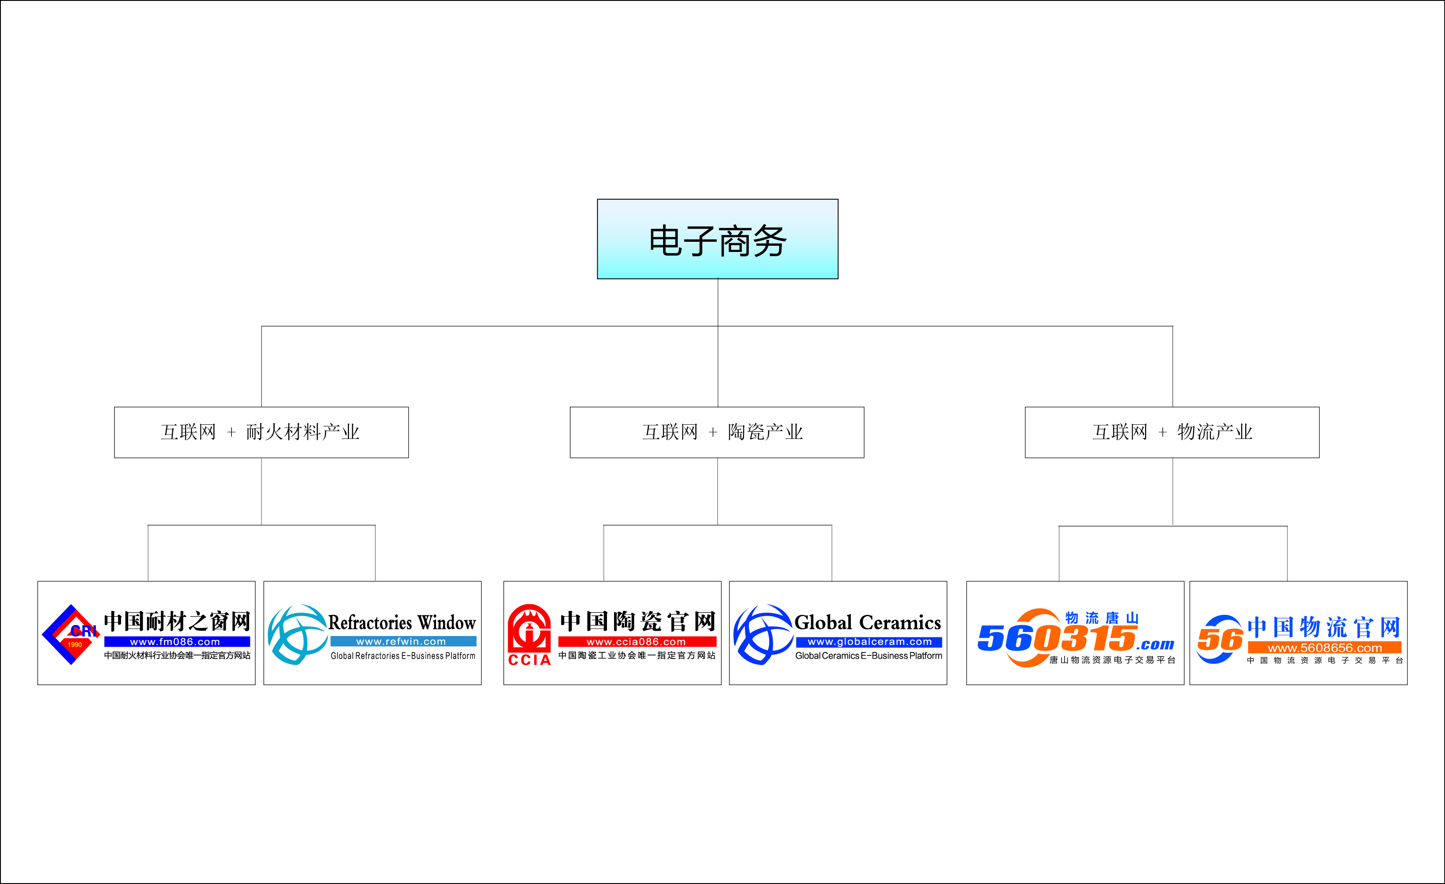
Task: Click the 中国物流官网 title text
Action: [x=1324, y=627]
